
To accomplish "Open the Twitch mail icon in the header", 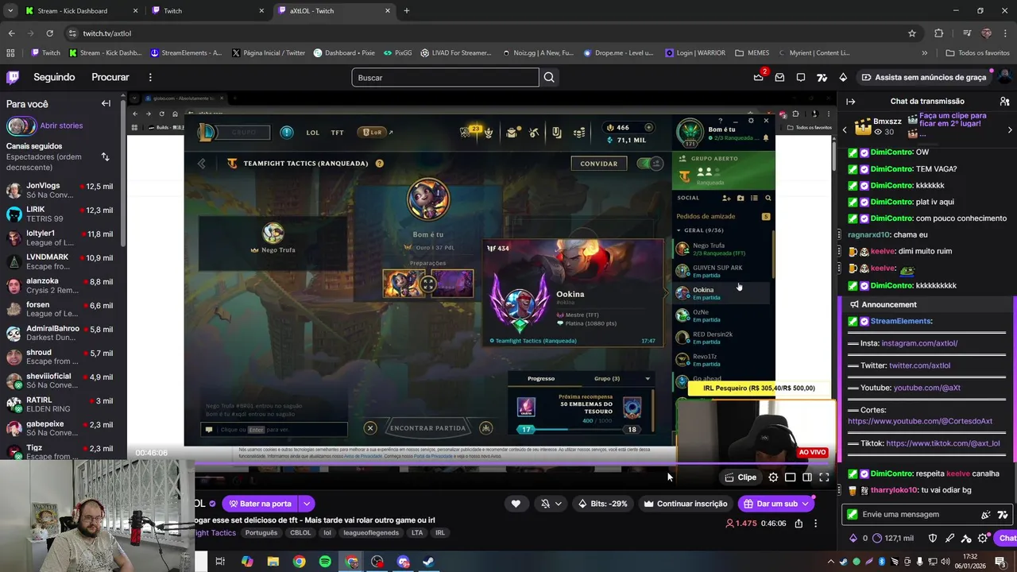I will 779,77.
